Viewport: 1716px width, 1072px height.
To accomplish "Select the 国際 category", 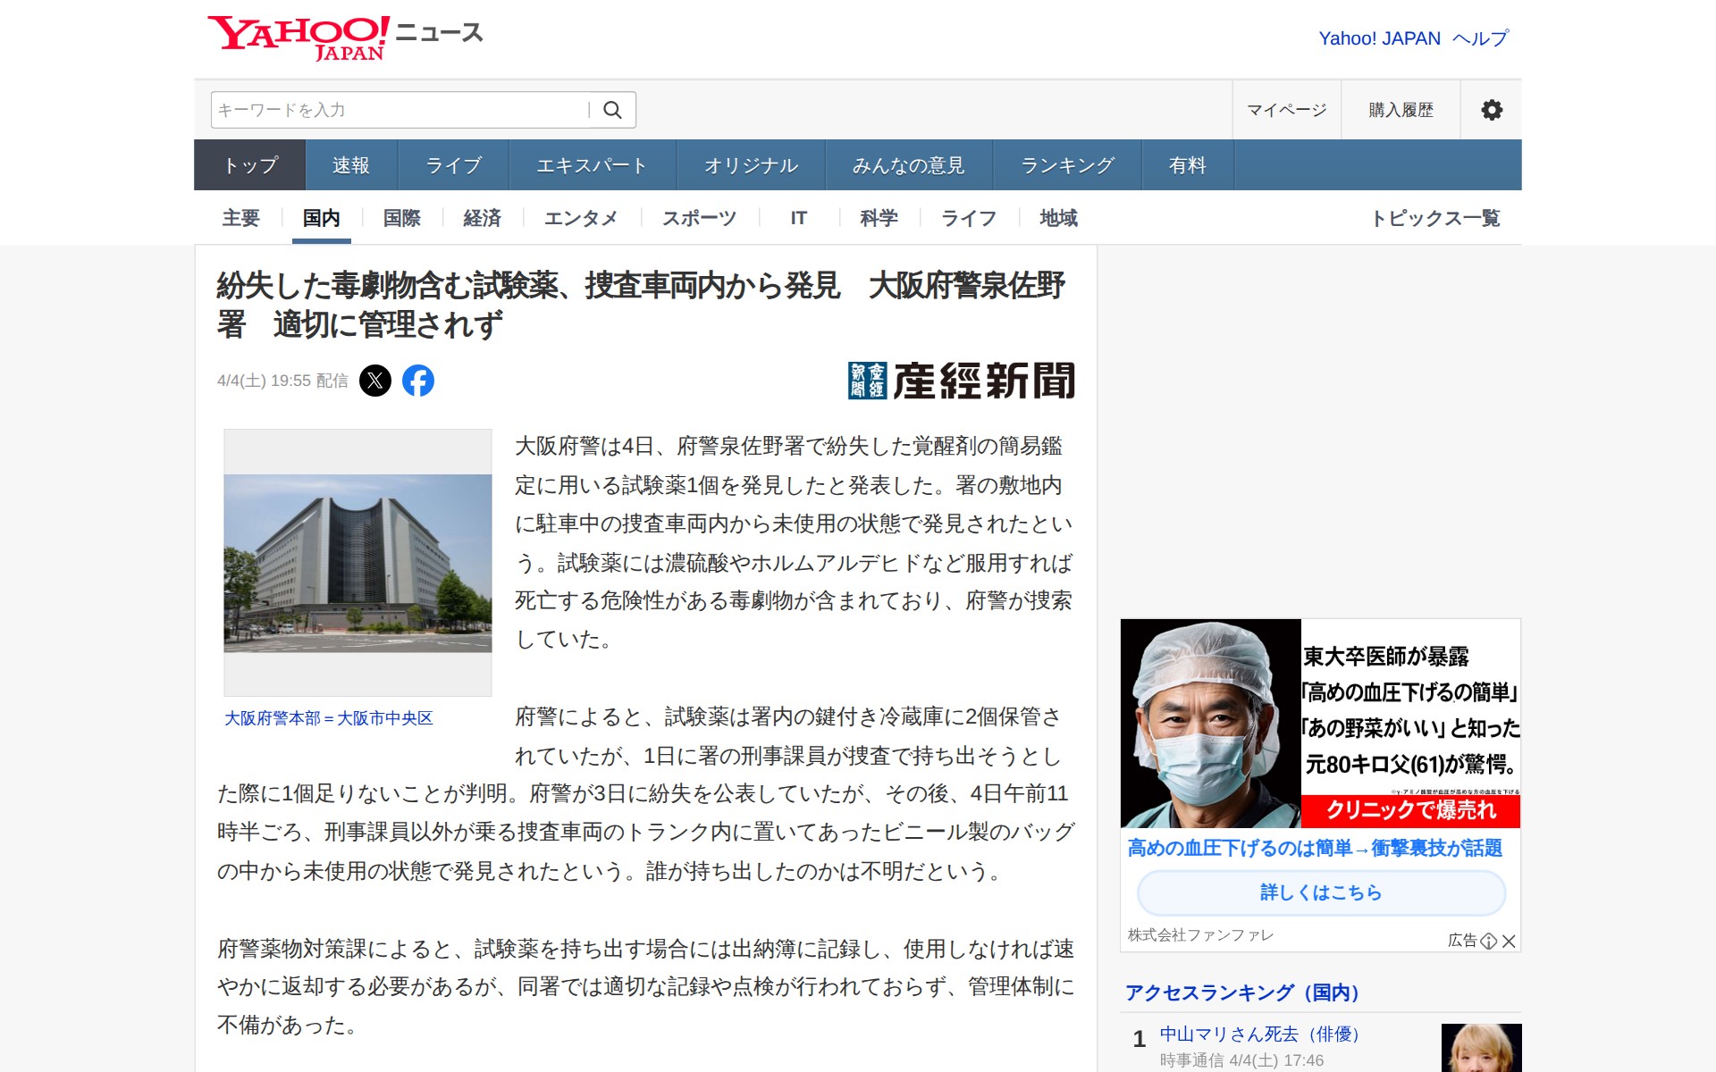I will pyautogui.click(x=401, y=218).
